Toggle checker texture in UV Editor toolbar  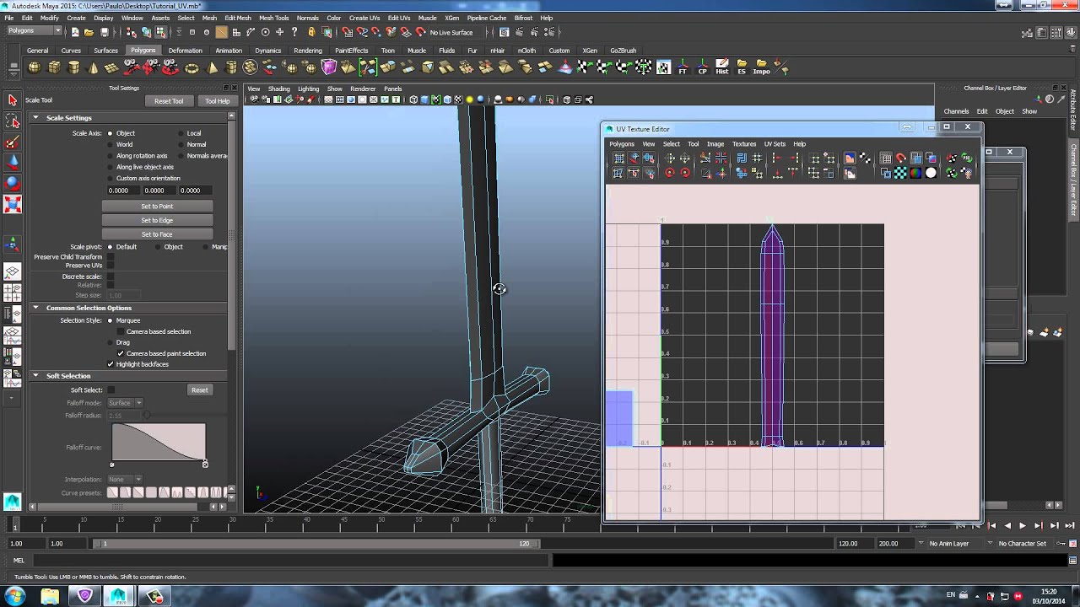click(x=900, y=173)
